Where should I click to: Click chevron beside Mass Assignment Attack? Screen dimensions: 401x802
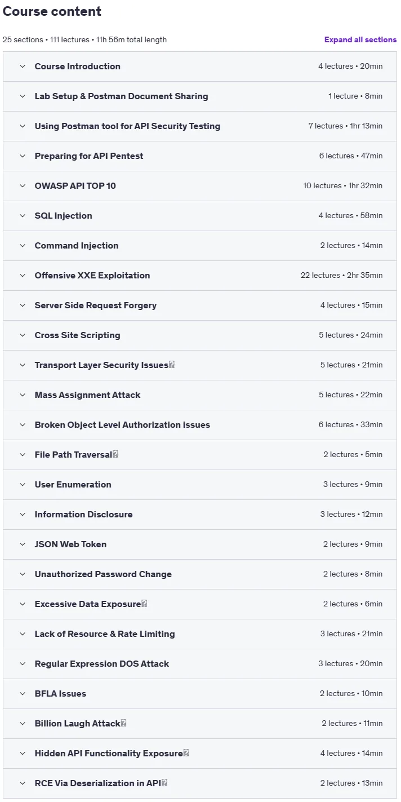coord(23,395)
